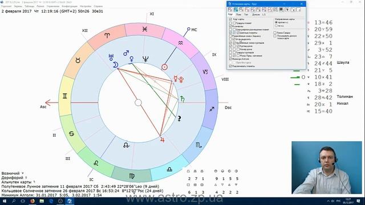Open the Гороскоп menu
This screenshot has width=365, height=205.
[x=6, y=6]
